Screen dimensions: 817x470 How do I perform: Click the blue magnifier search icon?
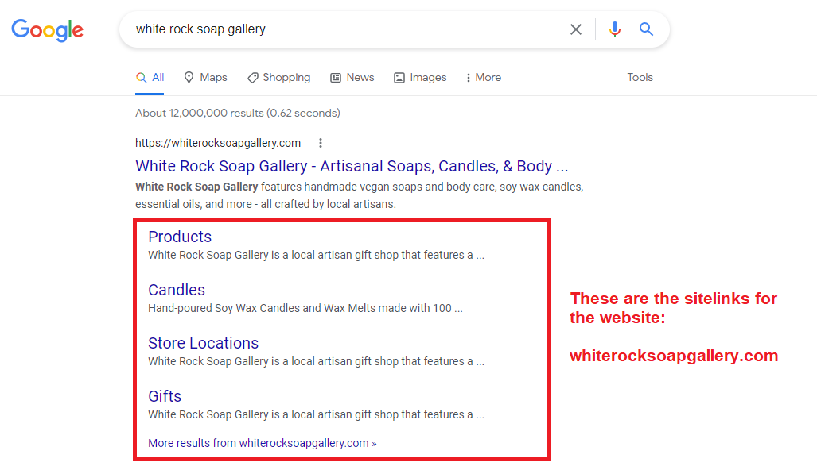646,29
